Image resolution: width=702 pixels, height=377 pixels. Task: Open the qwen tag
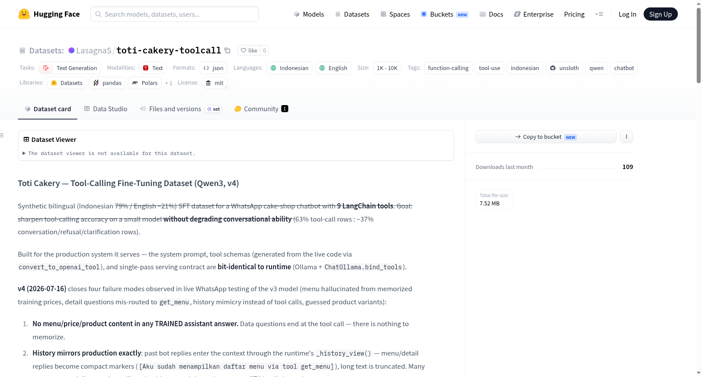[x=596, y=68]
